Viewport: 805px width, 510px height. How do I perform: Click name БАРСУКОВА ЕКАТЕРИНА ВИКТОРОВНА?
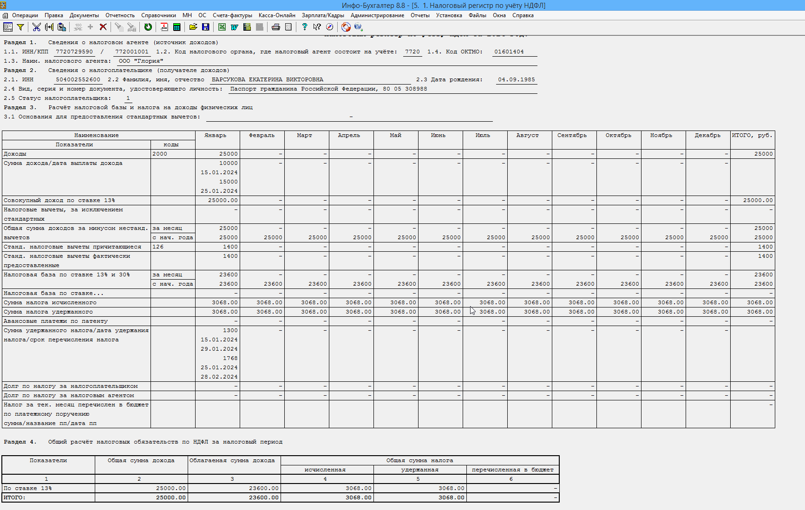(268, 79)
